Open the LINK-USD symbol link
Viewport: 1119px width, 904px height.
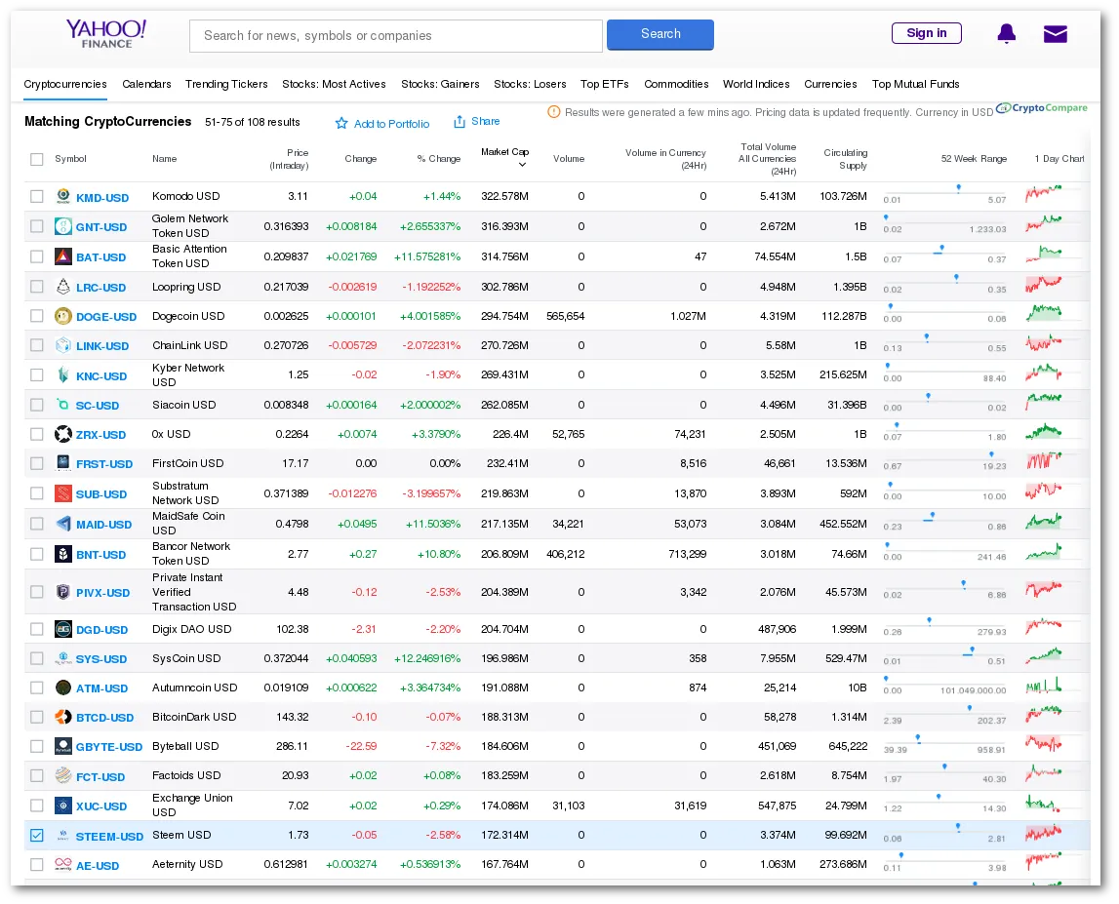pos(102,346)
